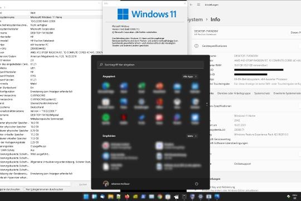Image resolution: width=301 pixels, height=201 pixels.
Task: Click the back arrow in Settings window
Action: (191, 4)
